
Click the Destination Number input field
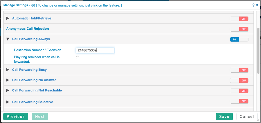(x=95, y=50)
